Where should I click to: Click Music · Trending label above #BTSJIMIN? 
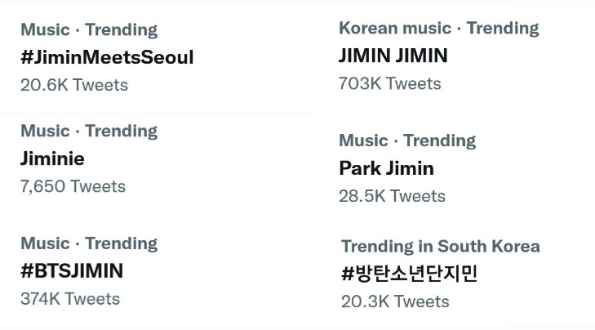(x=89, y=243)
